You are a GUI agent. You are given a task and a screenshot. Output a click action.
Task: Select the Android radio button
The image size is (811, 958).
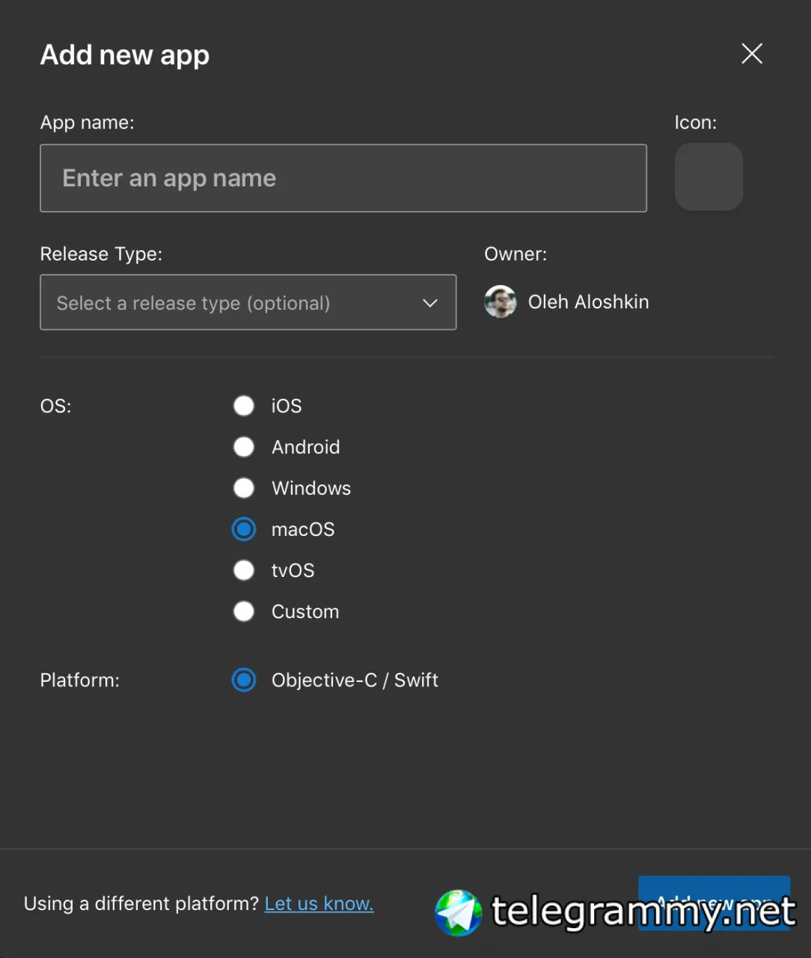244,447
